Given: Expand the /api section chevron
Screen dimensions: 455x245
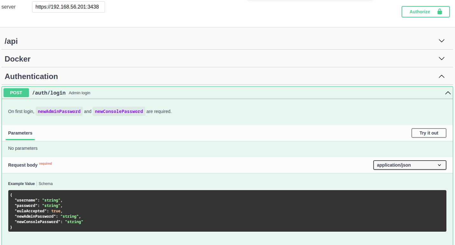Looking at the screenshot, I should coord(441,41).
